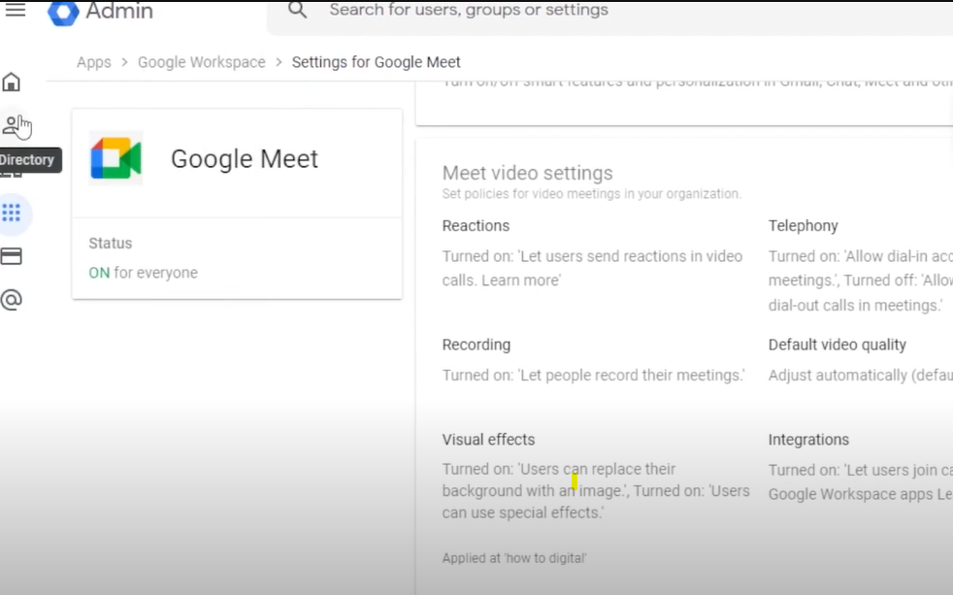Open the Recording setting
Viewport: 953px width, 595px height.
(x=476, y=345)
